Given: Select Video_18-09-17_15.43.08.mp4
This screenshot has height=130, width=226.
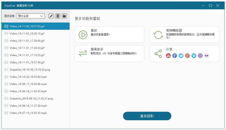Looking at the screenshot, I should coord(36,84).
